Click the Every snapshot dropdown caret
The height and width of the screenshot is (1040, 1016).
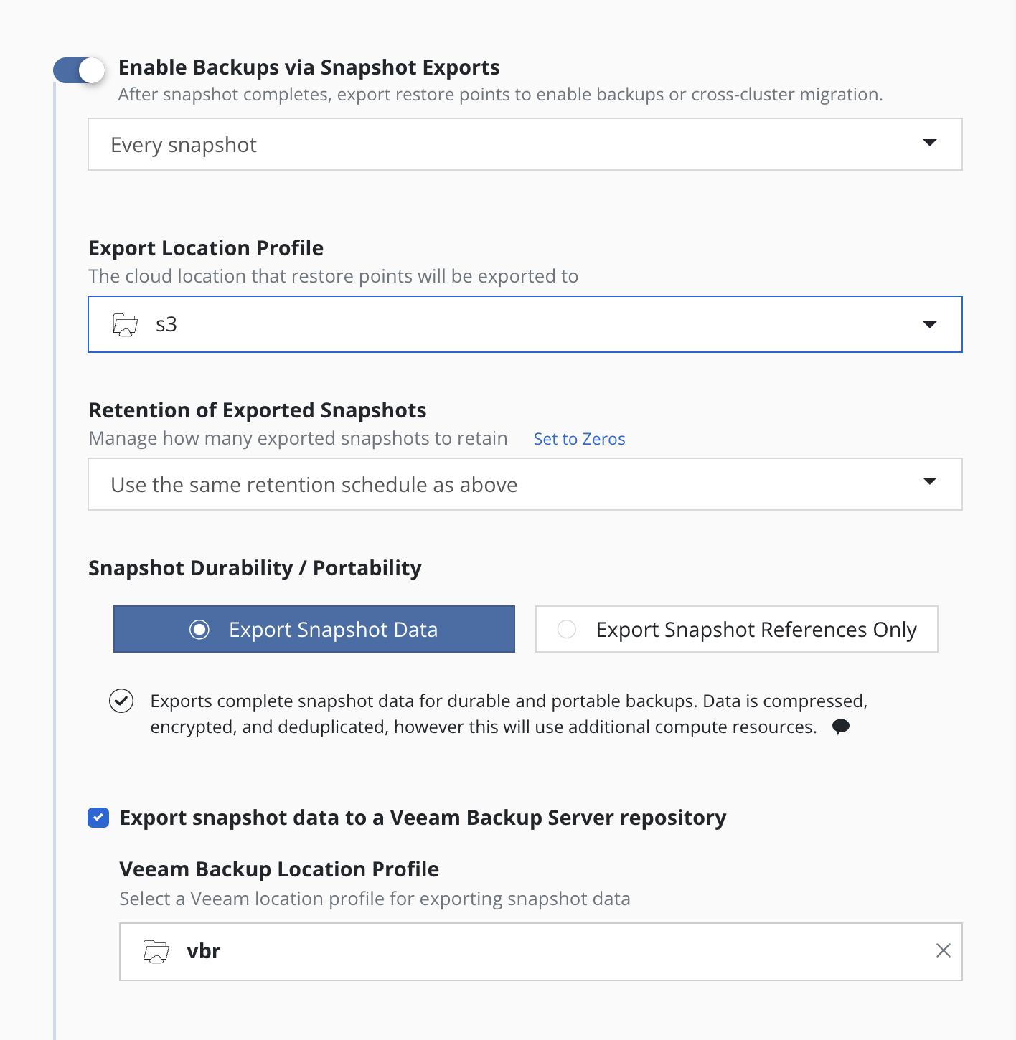tap(929, 143)
